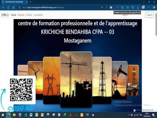Click the green Search button
The width and height of the screenshot is (157, 118).
tap(149, 15)
